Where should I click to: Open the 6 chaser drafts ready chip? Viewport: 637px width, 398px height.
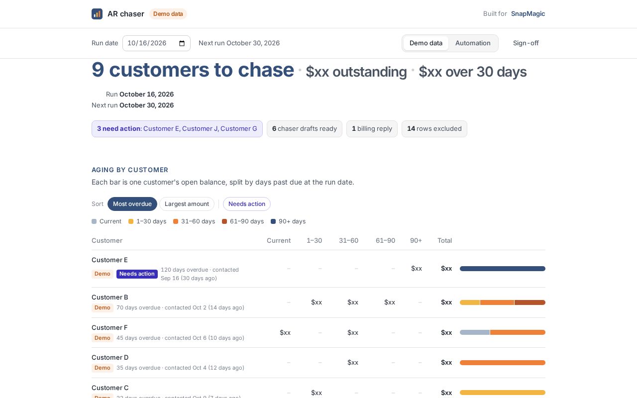point(305,129)
